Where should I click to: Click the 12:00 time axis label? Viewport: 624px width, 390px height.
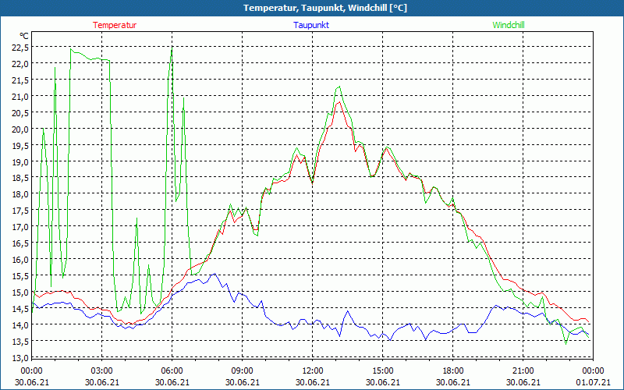(312, 370)
